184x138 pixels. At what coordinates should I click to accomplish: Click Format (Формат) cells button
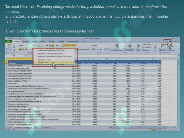pyautogui.click(x=147, y=50)
